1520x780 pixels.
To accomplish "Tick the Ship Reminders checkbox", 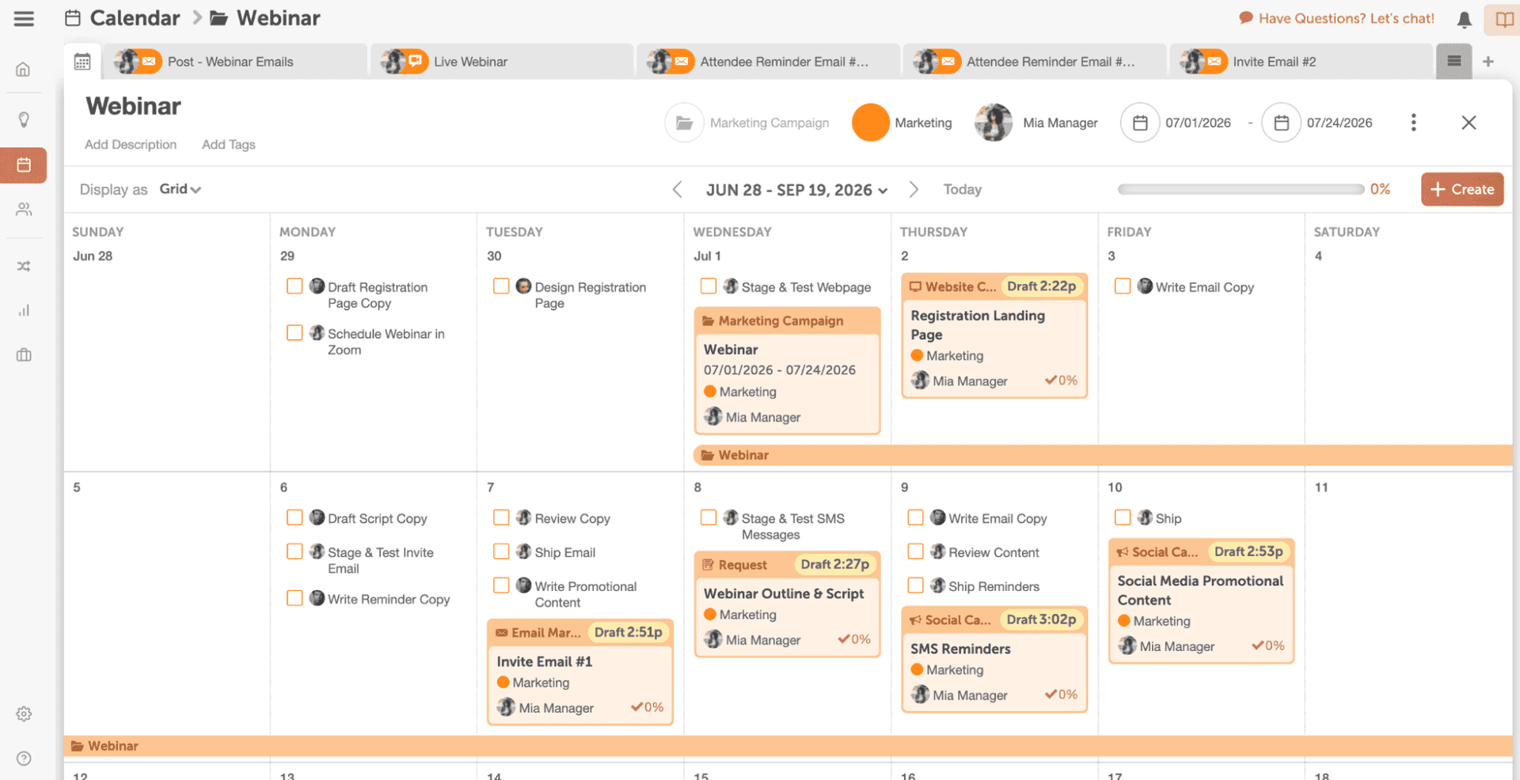I will tap(915, 585).
